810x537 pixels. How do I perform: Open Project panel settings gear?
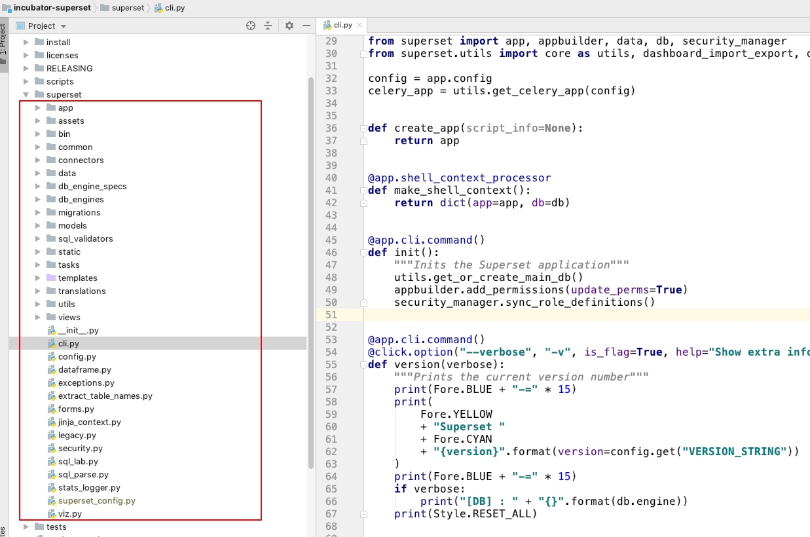(289, 26)
